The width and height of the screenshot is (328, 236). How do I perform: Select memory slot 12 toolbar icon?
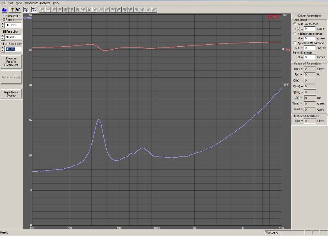(107, 9)
